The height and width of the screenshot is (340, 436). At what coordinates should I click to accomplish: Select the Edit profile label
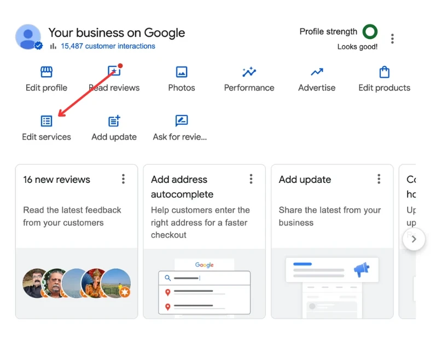pos(46,88)
